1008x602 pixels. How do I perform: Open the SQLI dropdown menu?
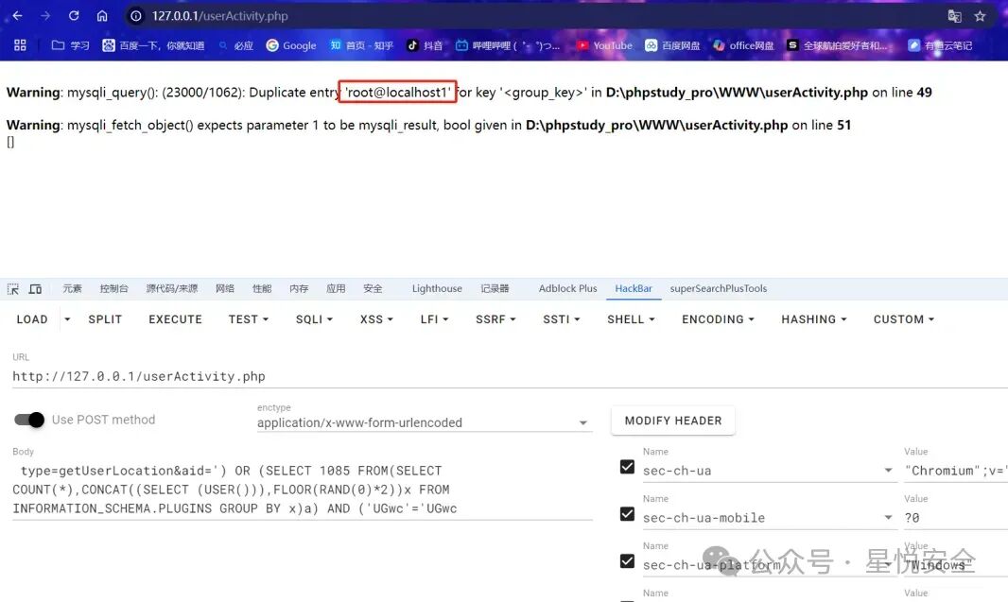(314, 319)
